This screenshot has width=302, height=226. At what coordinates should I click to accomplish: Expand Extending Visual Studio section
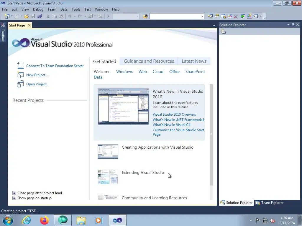coord(143,172)
